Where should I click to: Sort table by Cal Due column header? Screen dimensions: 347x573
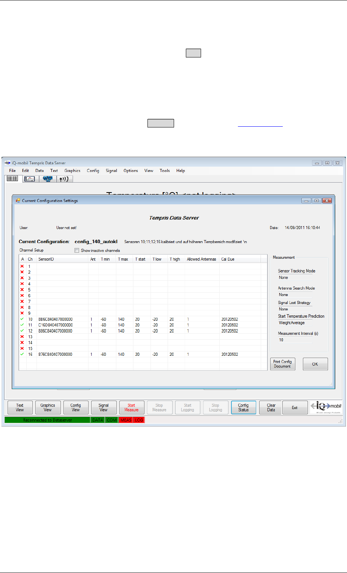click(240, 259)
